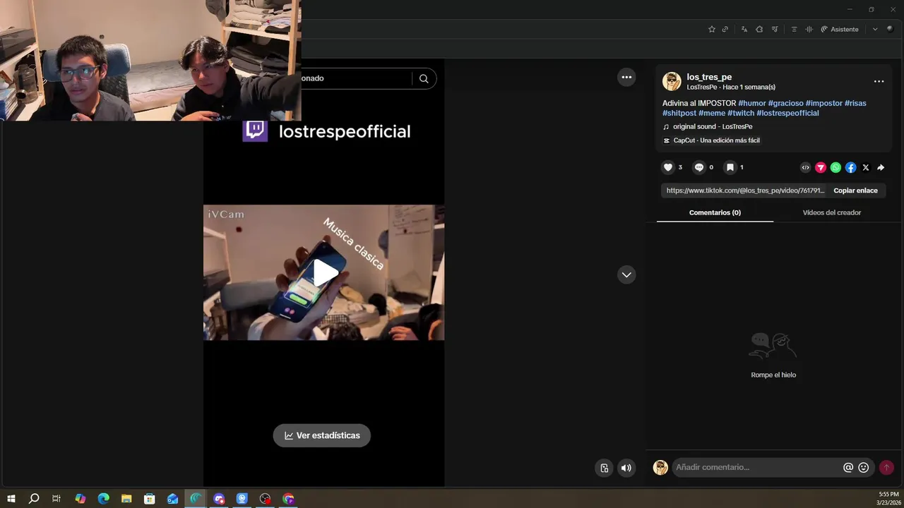Open post options three-dots menu

tap(879, 81)
